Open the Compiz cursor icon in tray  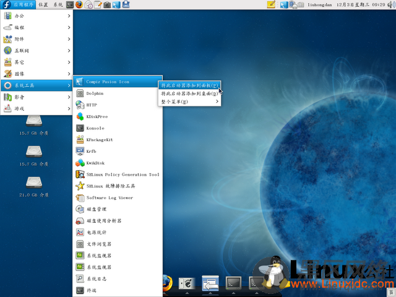(x=284, y=4)
